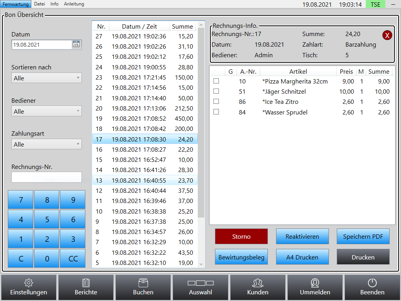Open the Datei menu

(40, 4)
